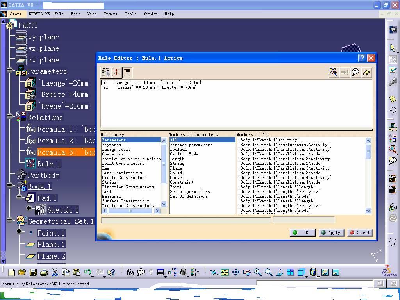
Task: Open the File menu
Action: [x=59, y=14]
